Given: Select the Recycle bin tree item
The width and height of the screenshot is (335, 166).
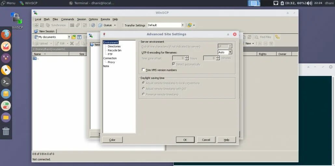Looking at the screenshot, I should pyautogui.click(x=114, y=50).
